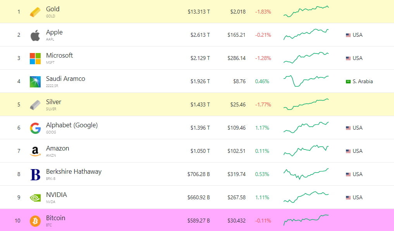Viewport: 394px width, 231px height.
Task: Click NVIDIA daily change 1.11%
Action: [x=262, y=198]
